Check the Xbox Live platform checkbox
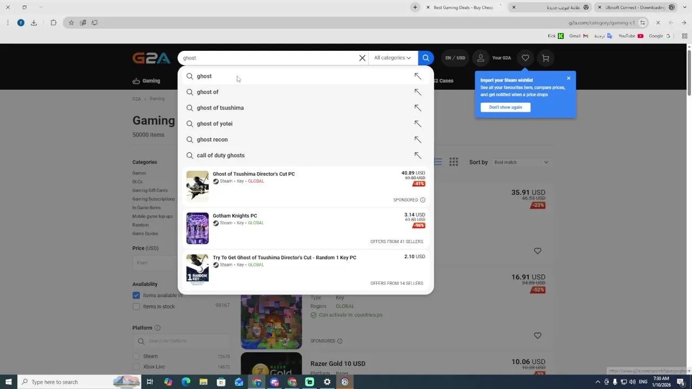Screen dimensions: 692x389 [x=136, y=367]
